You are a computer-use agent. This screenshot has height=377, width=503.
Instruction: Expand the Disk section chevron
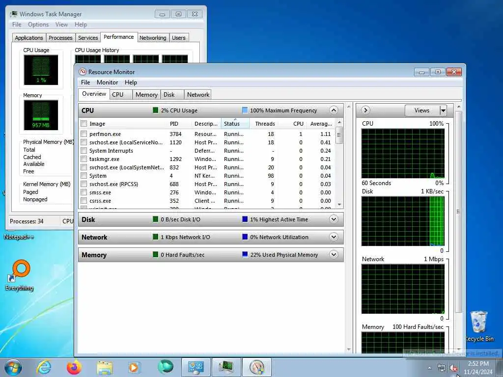334,219
